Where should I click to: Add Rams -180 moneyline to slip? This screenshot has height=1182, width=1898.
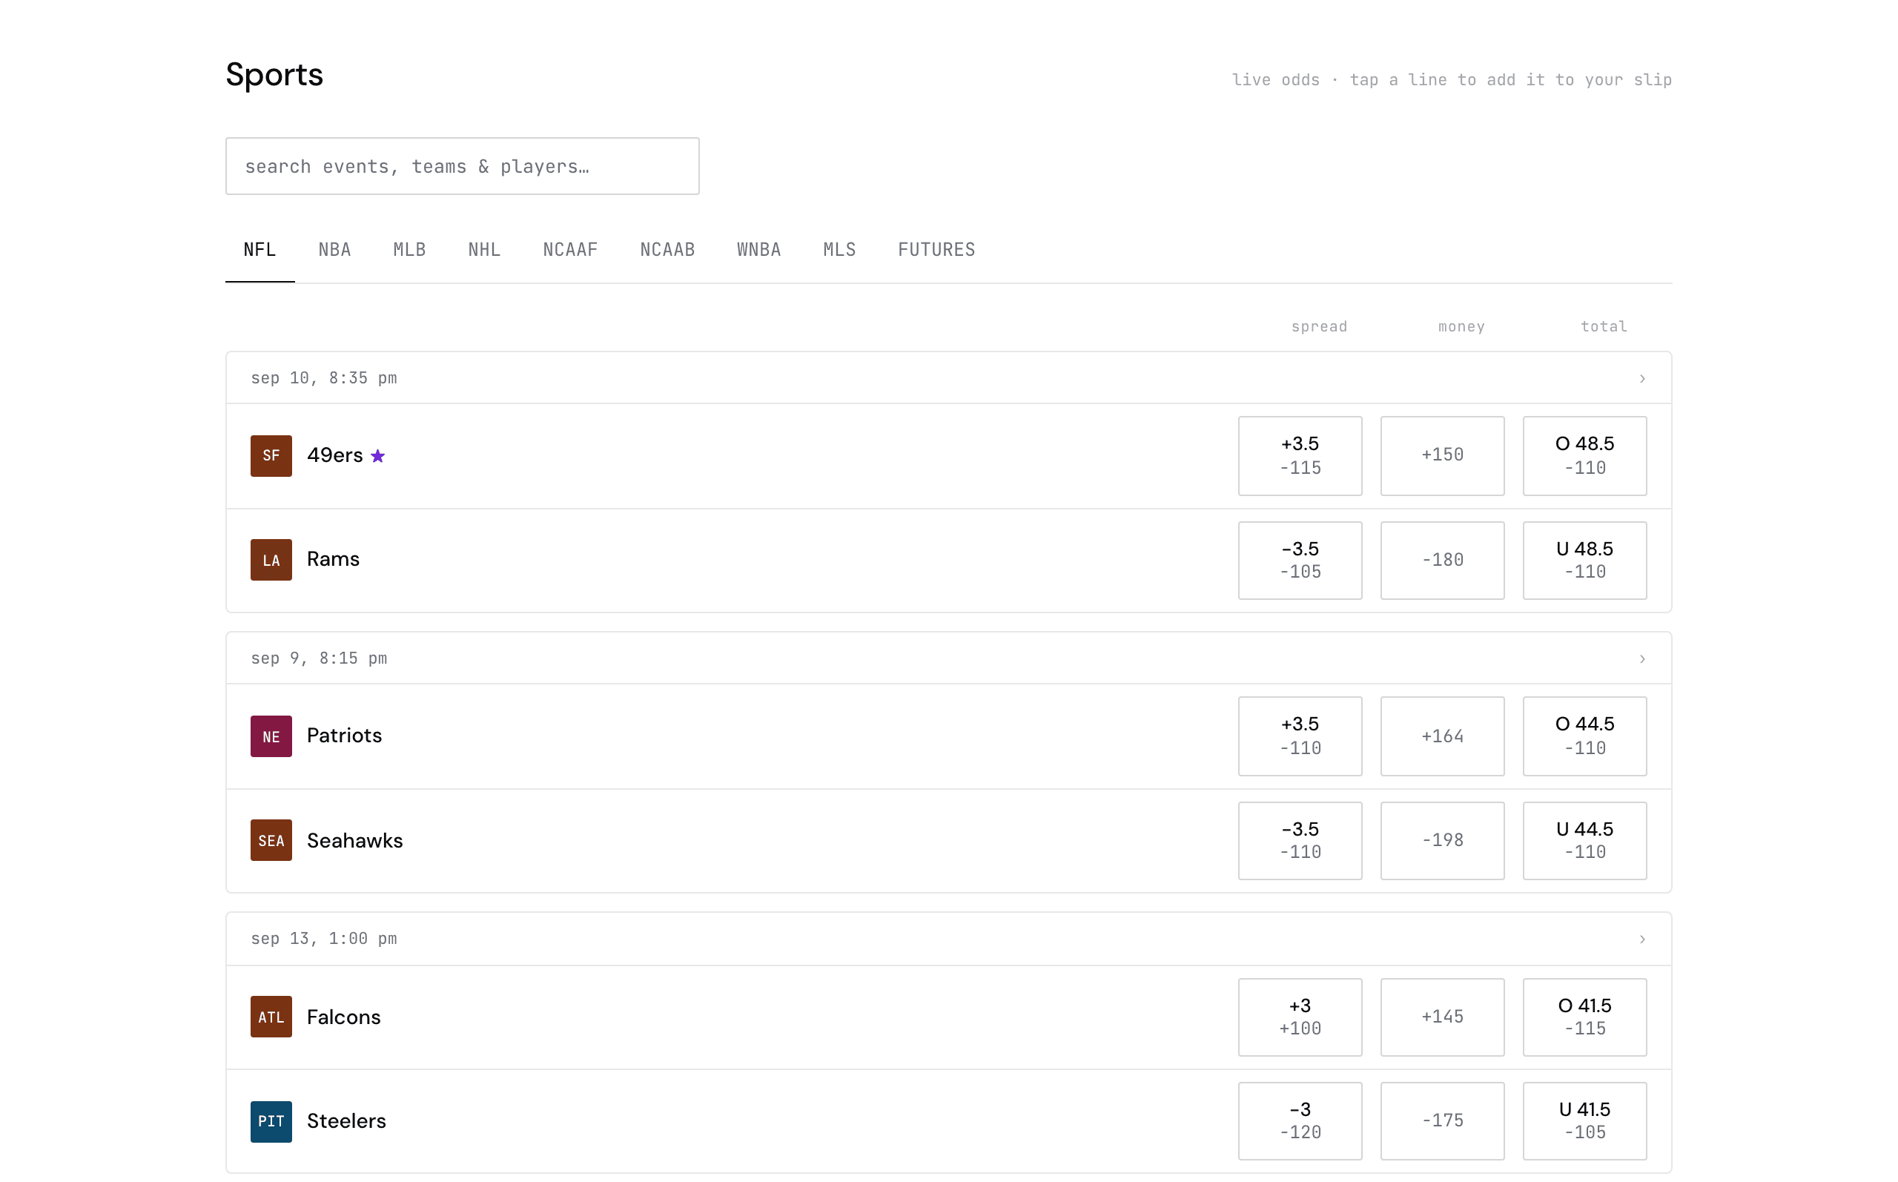tap(1443, 561)
